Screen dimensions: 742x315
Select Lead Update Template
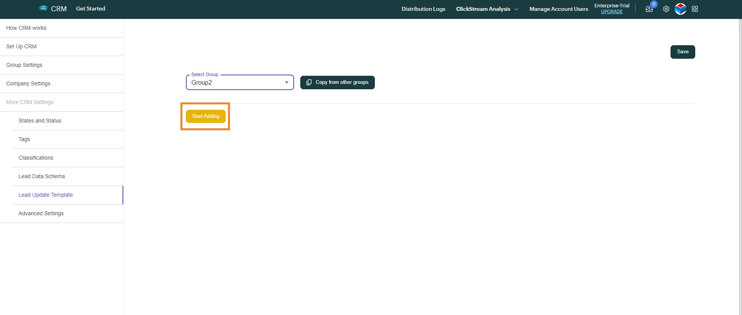(x=68, y=195)
